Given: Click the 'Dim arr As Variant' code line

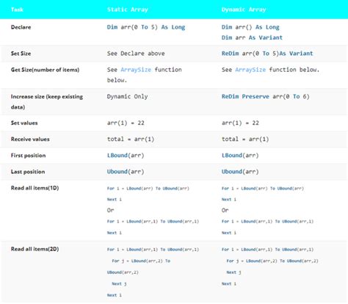Looking at the screenshot, I should point(252,37).
